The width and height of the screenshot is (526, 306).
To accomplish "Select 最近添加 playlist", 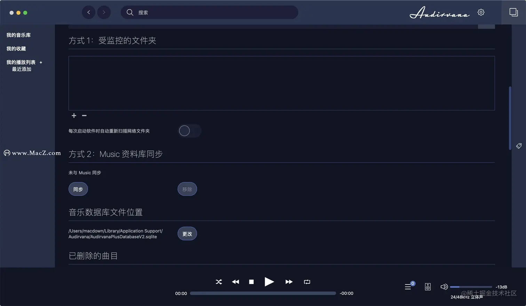I will 22,69.
